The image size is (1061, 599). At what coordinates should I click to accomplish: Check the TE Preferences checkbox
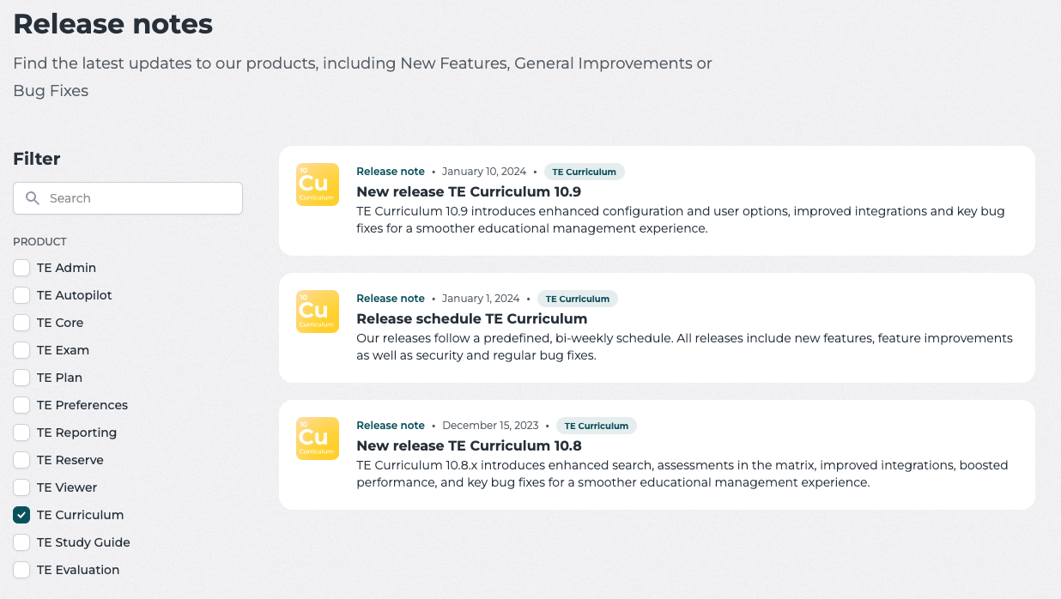pos(21,405)
